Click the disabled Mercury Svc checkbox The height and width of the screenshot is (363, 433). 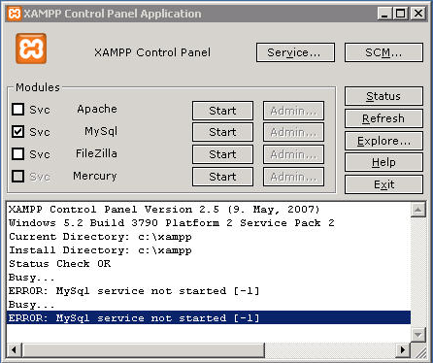tap(17, 177)
